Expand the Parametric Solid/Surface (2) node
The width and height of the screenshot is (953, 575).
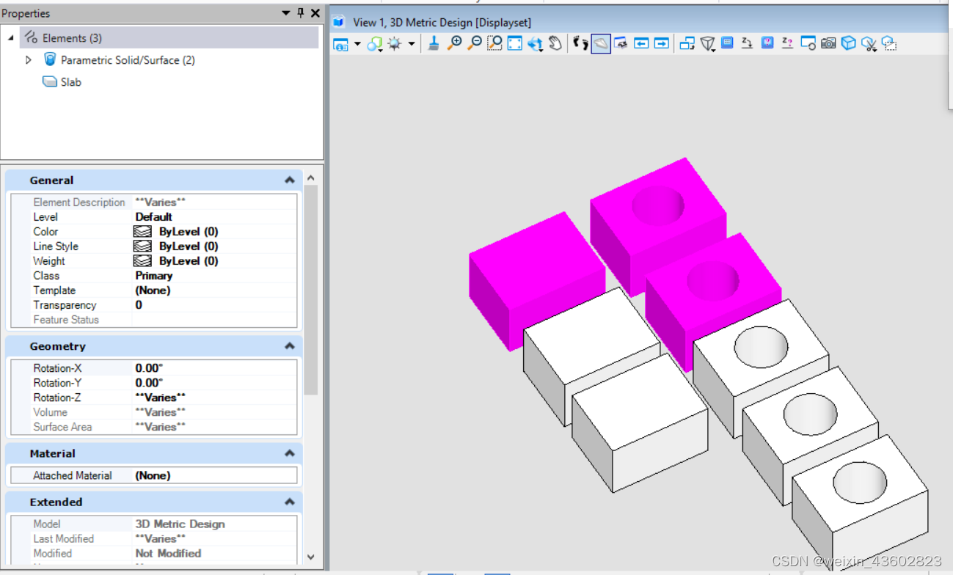coord(29,60)
